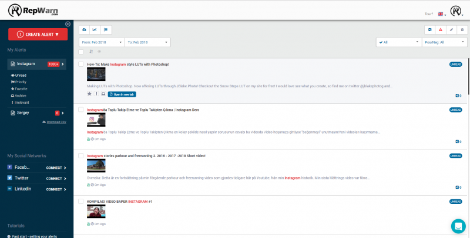This screenshot has width=470, height=238.
Task: Toggle UNREAD badge on LUTs article
Action: [x=456, y=64]
